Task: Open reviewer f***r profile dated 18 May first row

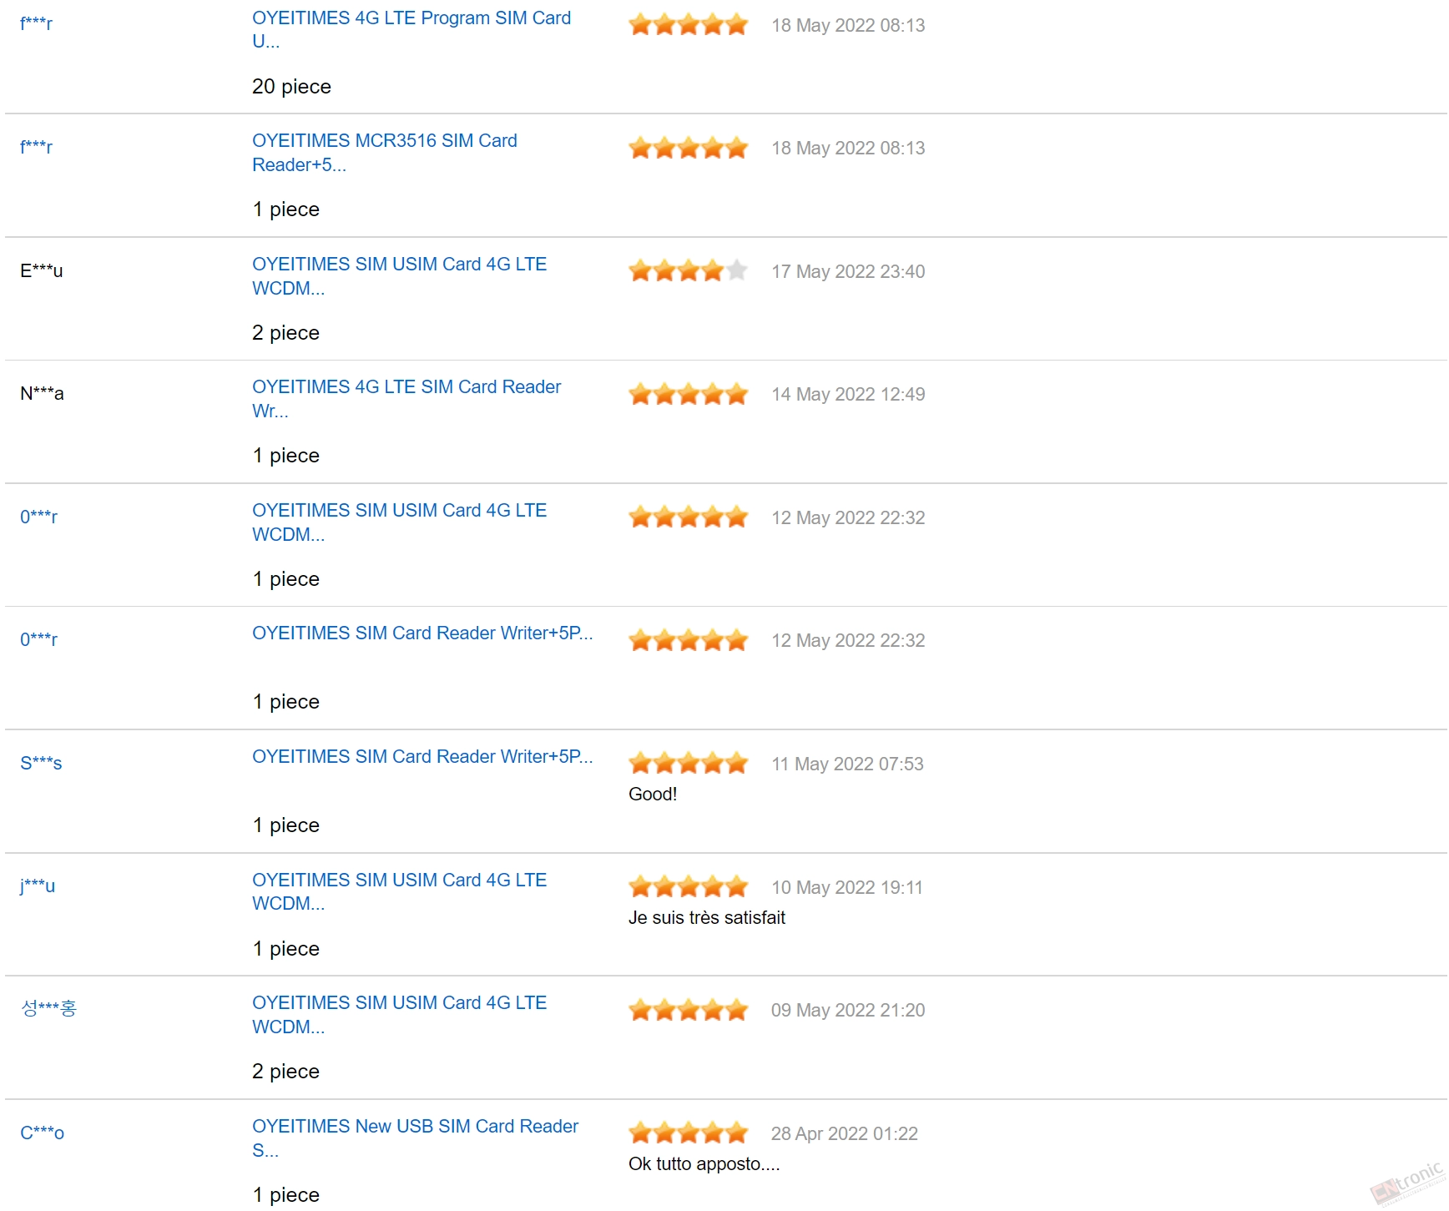Action: [x=37, y=23]
